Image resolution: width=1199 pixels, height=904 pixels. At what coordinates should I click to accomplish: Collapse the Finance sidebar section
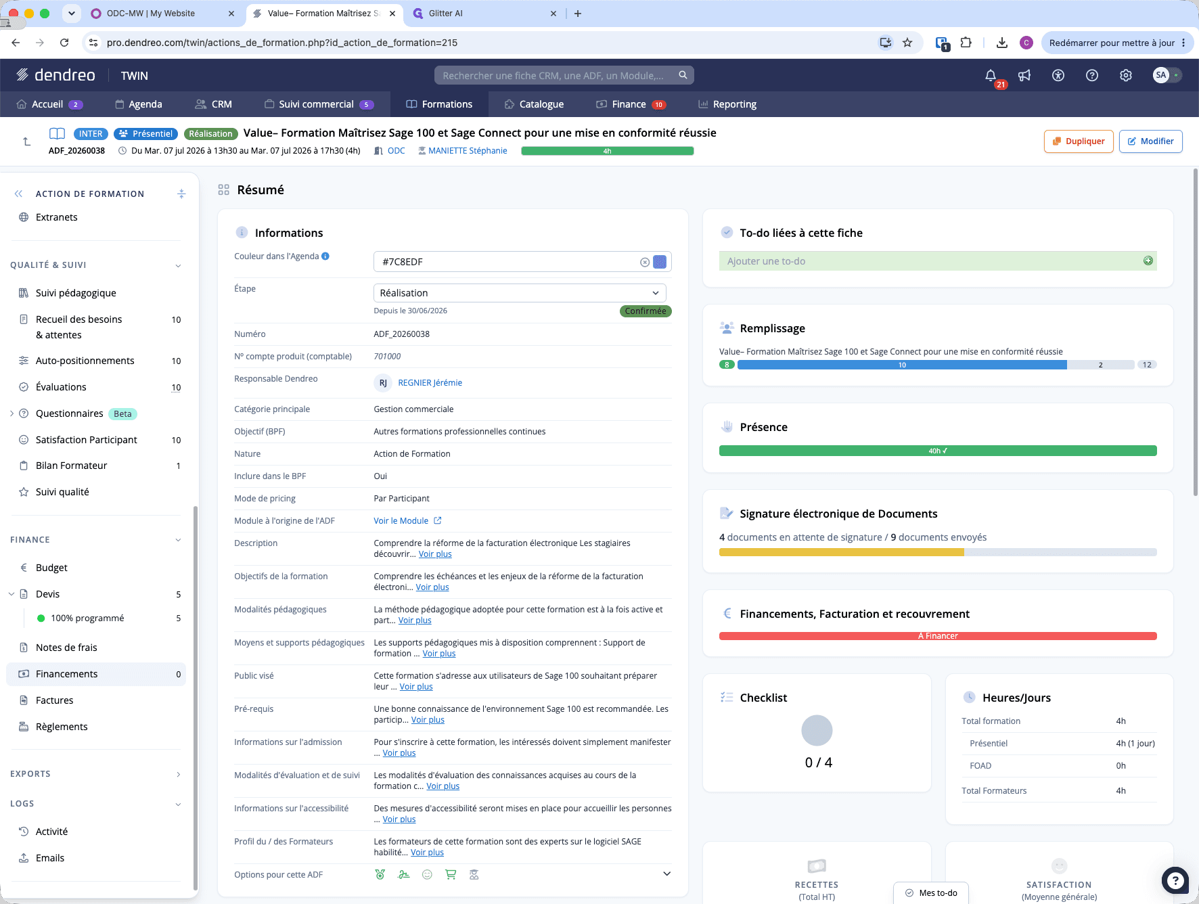pos(178,540)
